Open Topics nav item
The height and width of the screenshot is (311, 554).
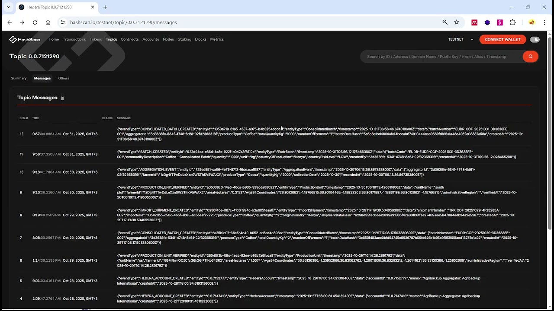click(x=111, y=39)
